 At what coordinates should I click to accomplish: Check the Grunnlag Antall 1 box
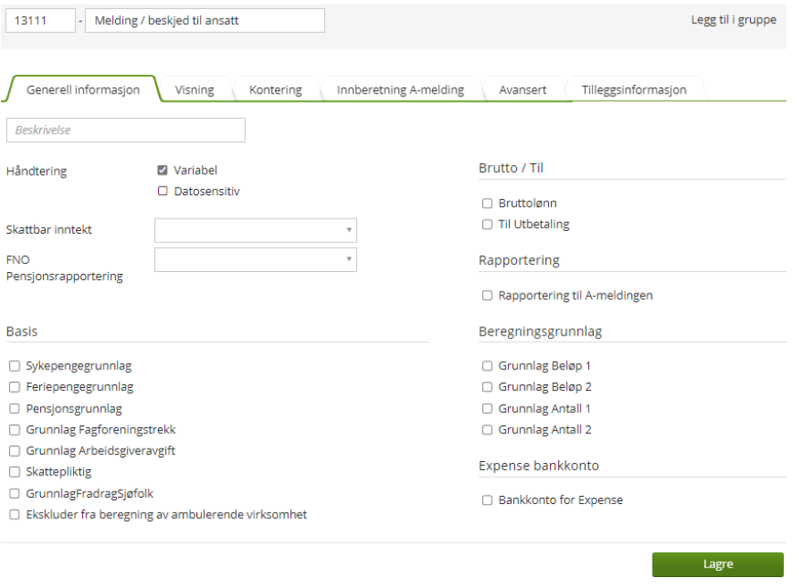[487, 409]
